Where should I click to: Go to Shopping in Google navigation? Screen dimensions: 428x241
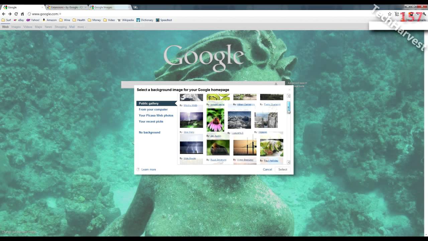(61, 27)
